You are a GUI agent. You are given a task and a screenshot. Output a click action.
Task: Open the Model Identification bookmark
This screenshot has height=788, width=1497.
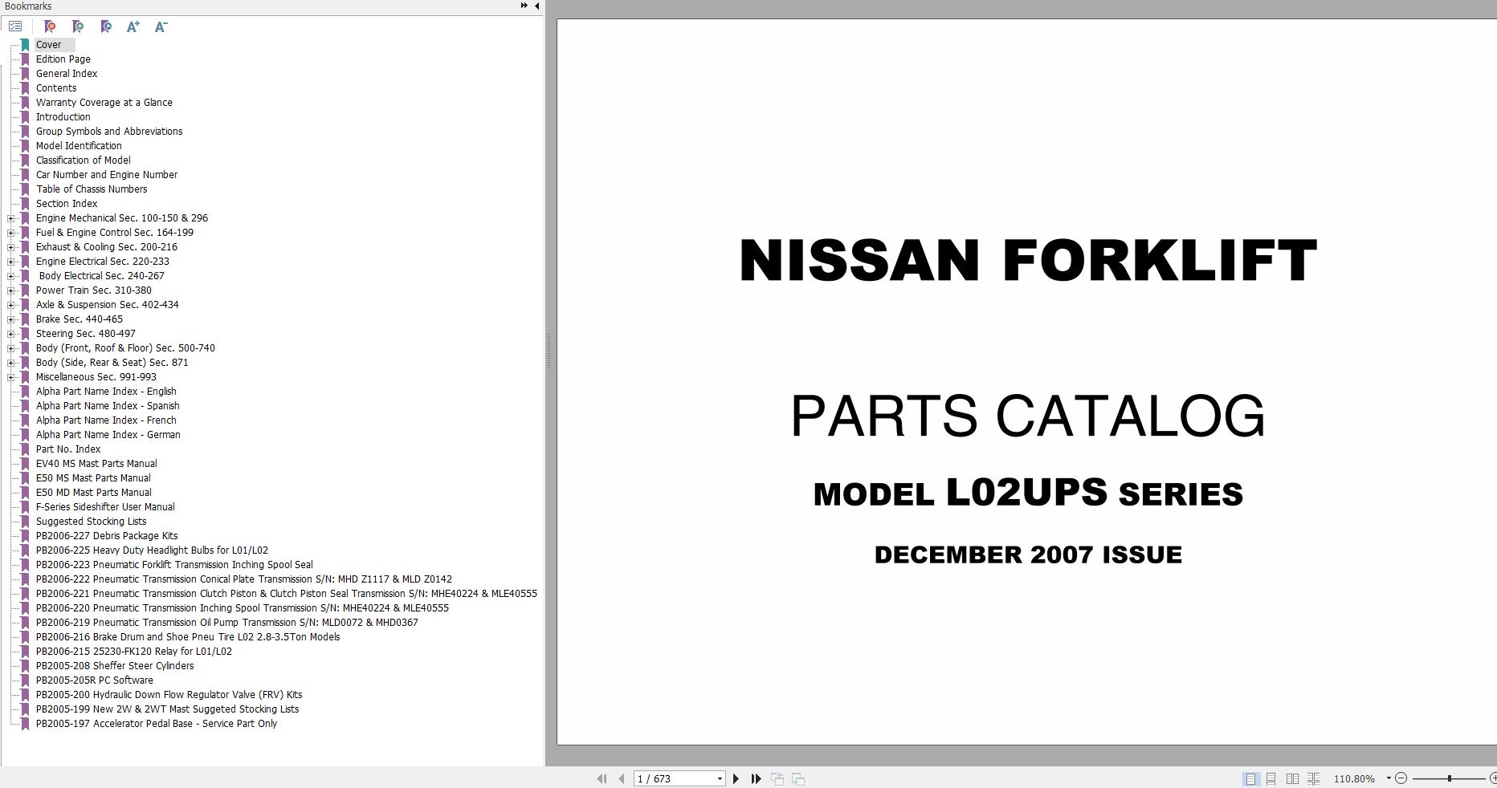tap(79, 146)
